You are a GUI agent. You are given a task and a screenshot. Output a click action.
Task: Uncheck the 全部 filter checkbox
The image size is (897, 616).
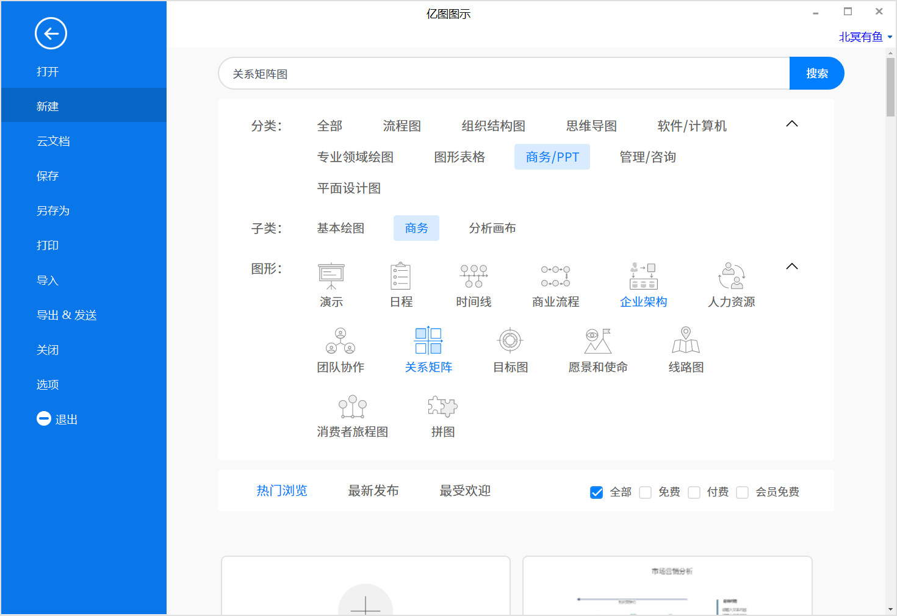click(x=597, y=492)
